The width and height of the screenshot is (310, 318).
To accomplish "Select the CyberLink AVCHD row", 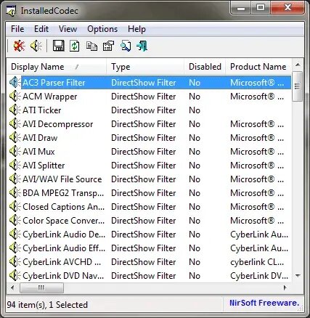I will tap(149, 262).
